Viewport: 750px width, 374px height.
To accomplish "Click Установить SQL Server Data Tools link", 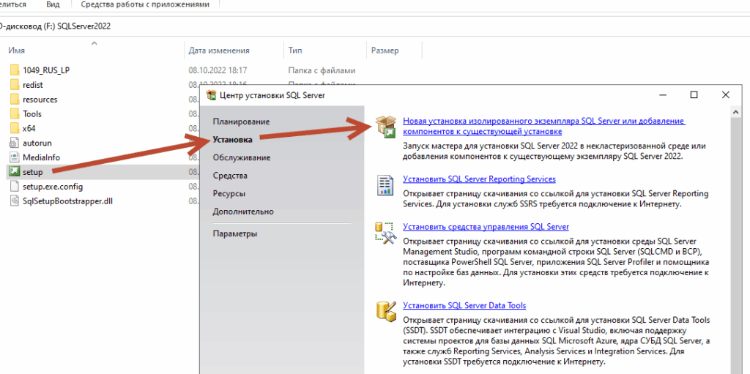I will [464, 305].
